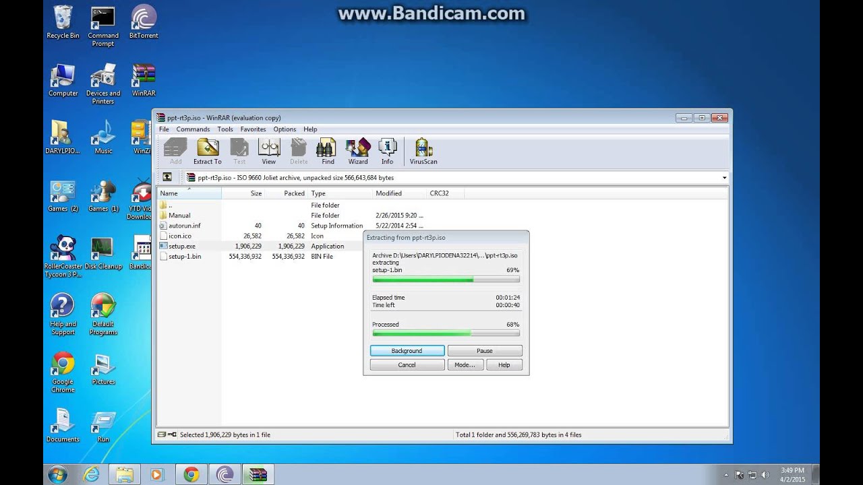Open WinRAR desktop shortcut
Screen dimensions: 863x485
coord(144,80)
